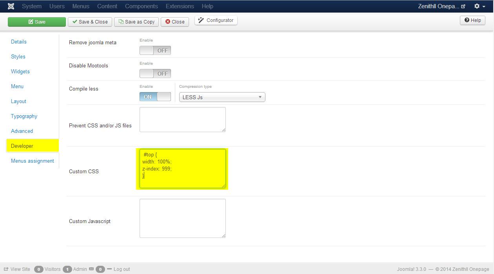Toggle the Compile less switch
Viewport: 494px width, 274px height.
click(x=155, y=97)
